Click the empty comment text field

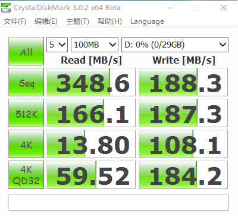118,203
